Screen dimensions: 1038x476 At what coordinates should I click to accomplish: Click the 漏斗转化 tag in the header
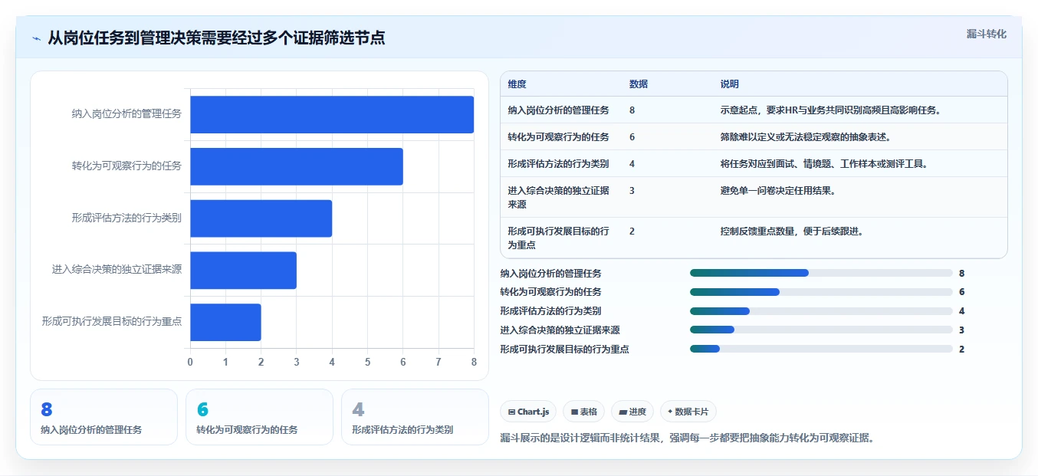(x=986, y=34)
